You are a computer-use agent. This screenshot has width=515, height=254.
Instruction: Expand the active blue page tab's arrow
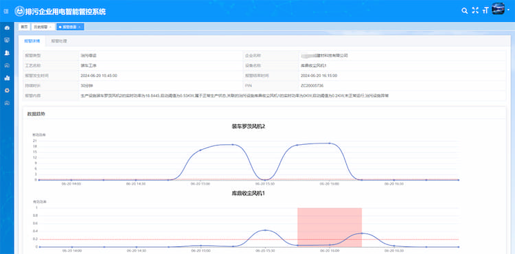pyautogui.click(x=80, y=27)
